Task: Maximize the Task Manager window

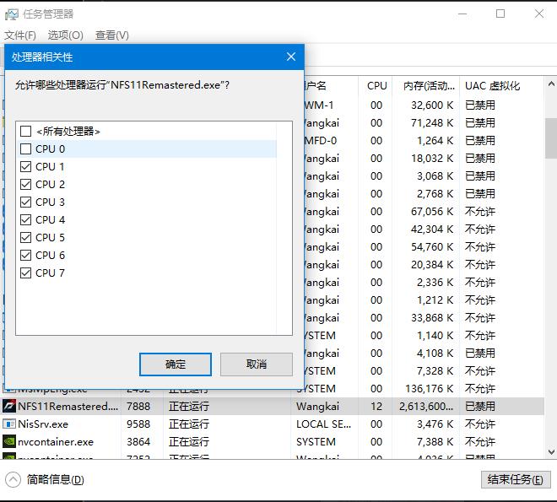Action: 500,13
